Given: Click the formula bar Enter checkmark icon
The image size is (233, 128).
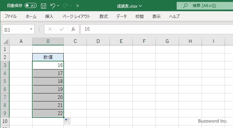Looking at the screenshot, I should (x=62, y=29).
